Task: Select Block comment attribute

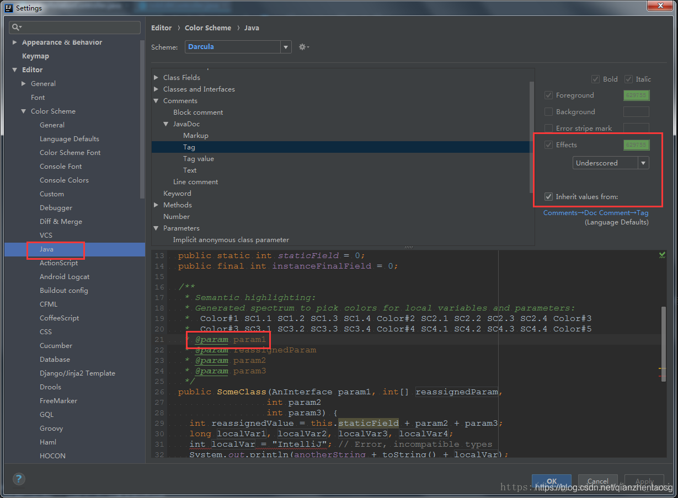Action: [198, 113]
